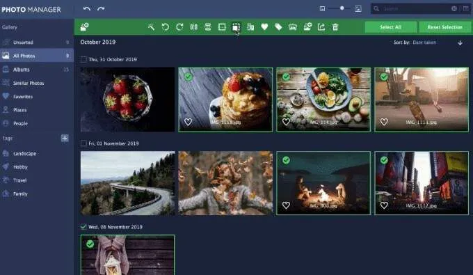Click the October 2019 heading

click(98, 42)
